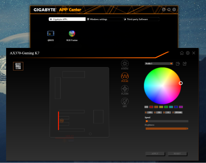
Task: Go to RGB Fusion home screen
Action: (x=182, y=53)
